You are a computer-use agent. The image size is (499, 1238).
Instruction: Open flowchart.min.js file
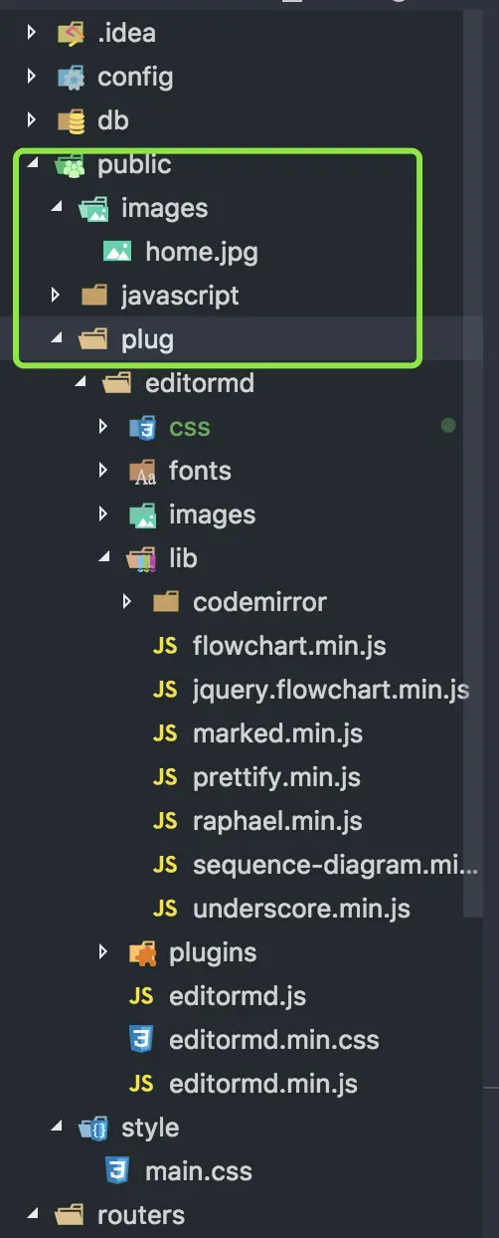289,647
